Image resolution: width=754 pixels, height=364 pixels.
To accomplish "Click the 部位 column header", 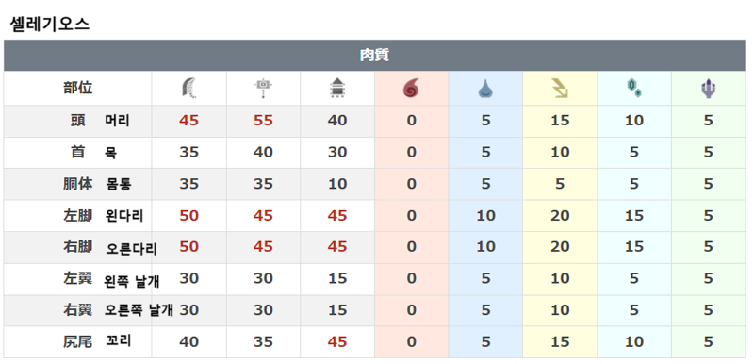I will [78, 88].
